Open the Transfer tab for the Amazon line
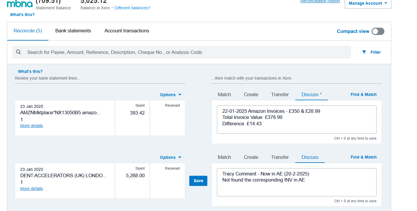Screen dimensions: 417x211 (x=280, y=94)
